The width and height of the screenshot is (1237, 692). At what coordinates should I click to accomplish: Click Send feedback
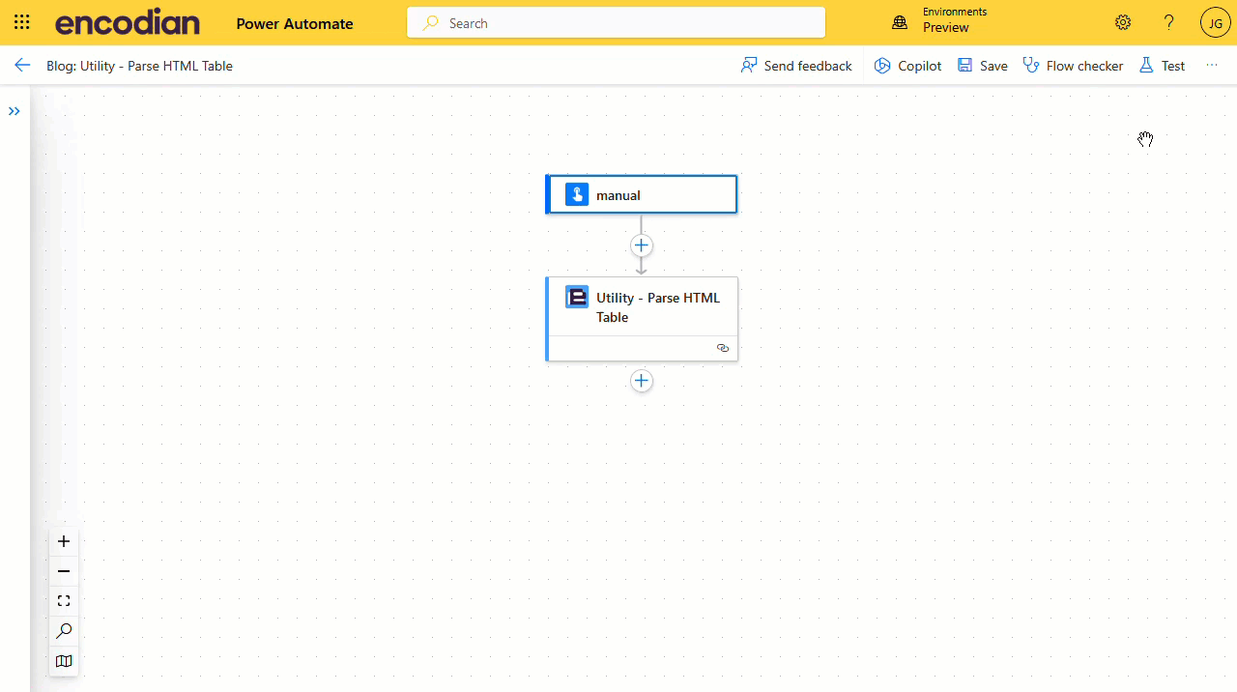pos(796,66)
